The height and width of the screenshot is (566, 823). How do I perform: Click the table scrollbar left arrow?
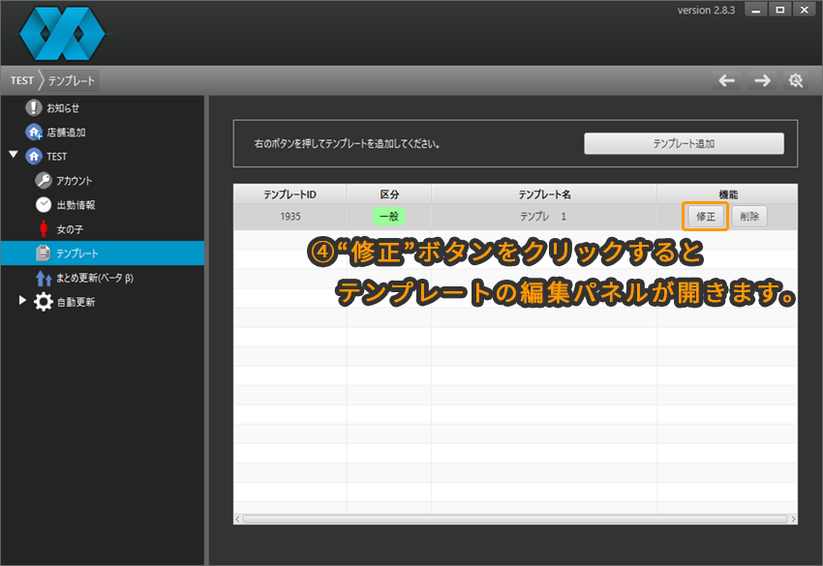point(238,519)
